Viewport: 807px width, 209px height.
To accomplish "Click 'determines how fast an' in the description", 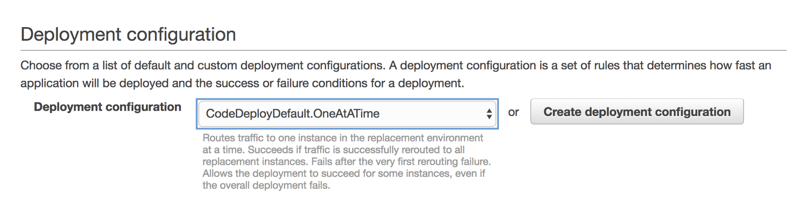I will (709, 65).
